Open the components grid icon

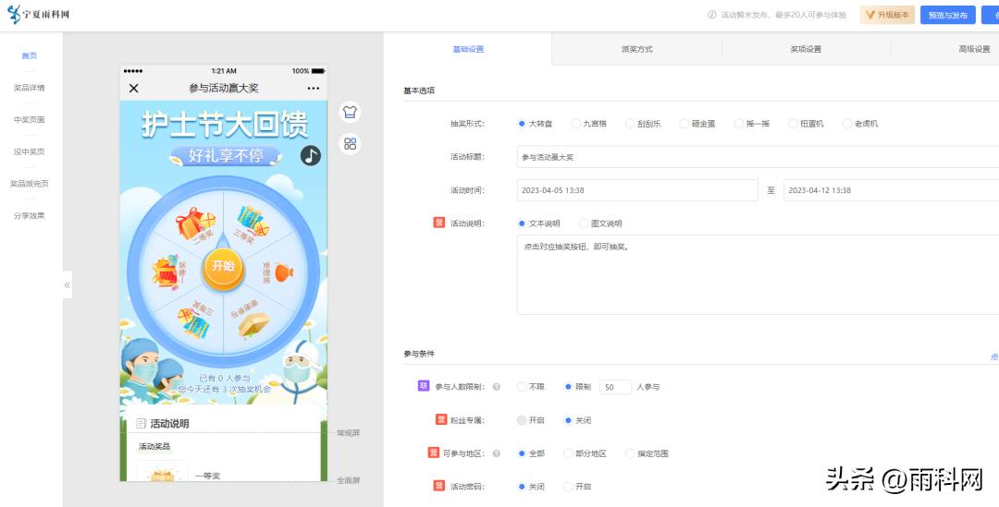(x=350, y=143)
